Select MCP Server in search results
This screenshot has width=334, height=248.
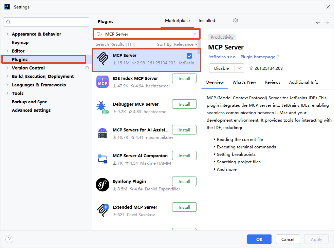[x=147, y=60]
